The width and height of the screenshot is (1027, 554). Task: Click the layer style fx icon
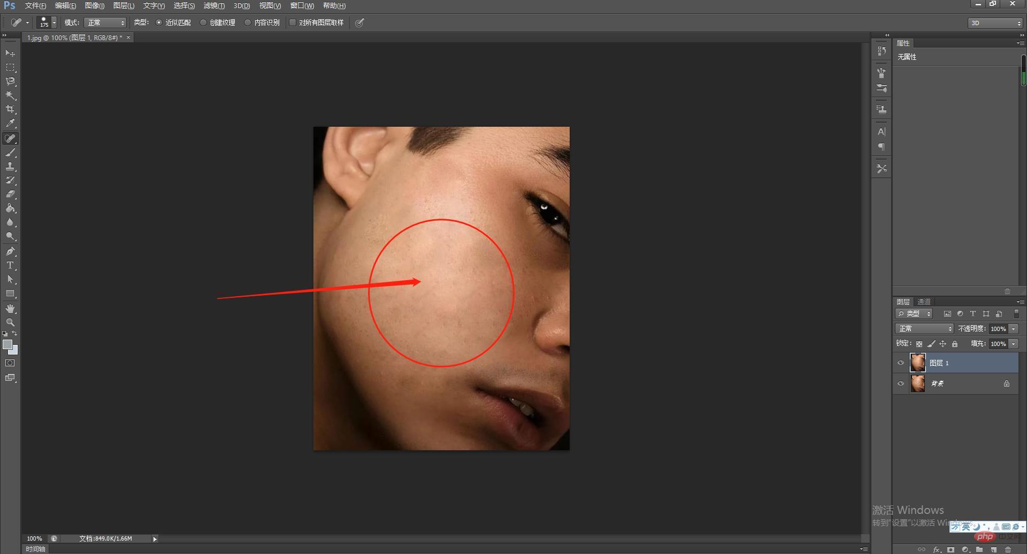[x=937, y=549]
